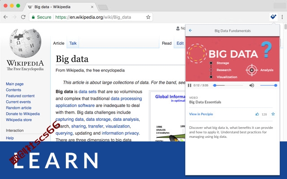Open Wikipedia store link
Screen dimensions: 287x179
pos(19,120)
